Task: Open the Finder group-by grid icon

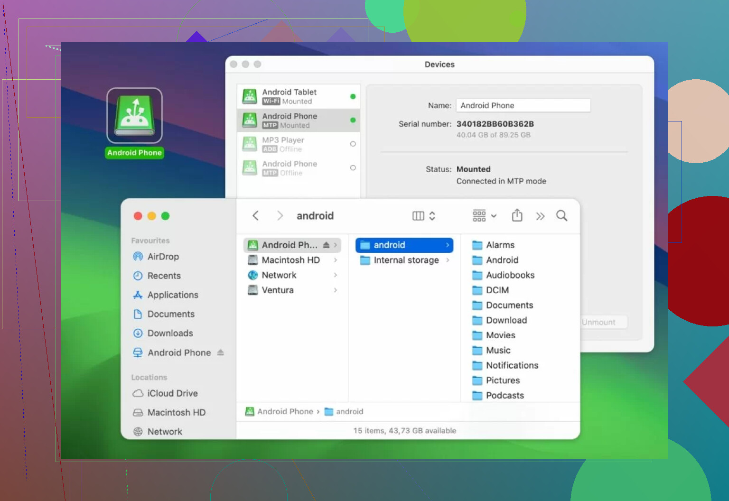Action: pyautogui.click(x=479, y=216)
